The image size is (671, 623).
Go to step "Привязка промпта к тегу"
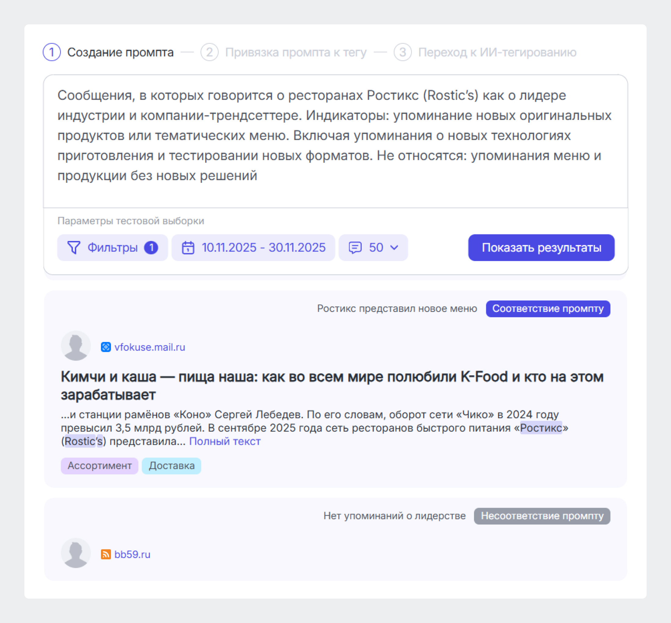[x=296, y=52]
